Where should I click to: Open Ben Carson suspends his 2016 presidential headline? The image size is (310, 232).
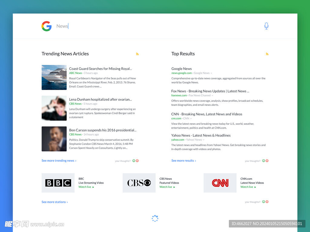coord(103,130)
